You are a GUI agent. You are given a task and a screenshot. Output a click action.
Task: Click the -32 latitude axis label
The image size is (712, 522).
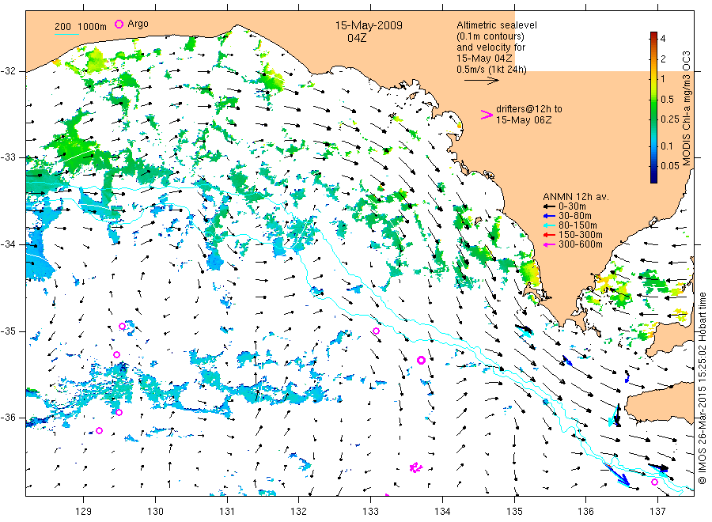tap(8, 71)
